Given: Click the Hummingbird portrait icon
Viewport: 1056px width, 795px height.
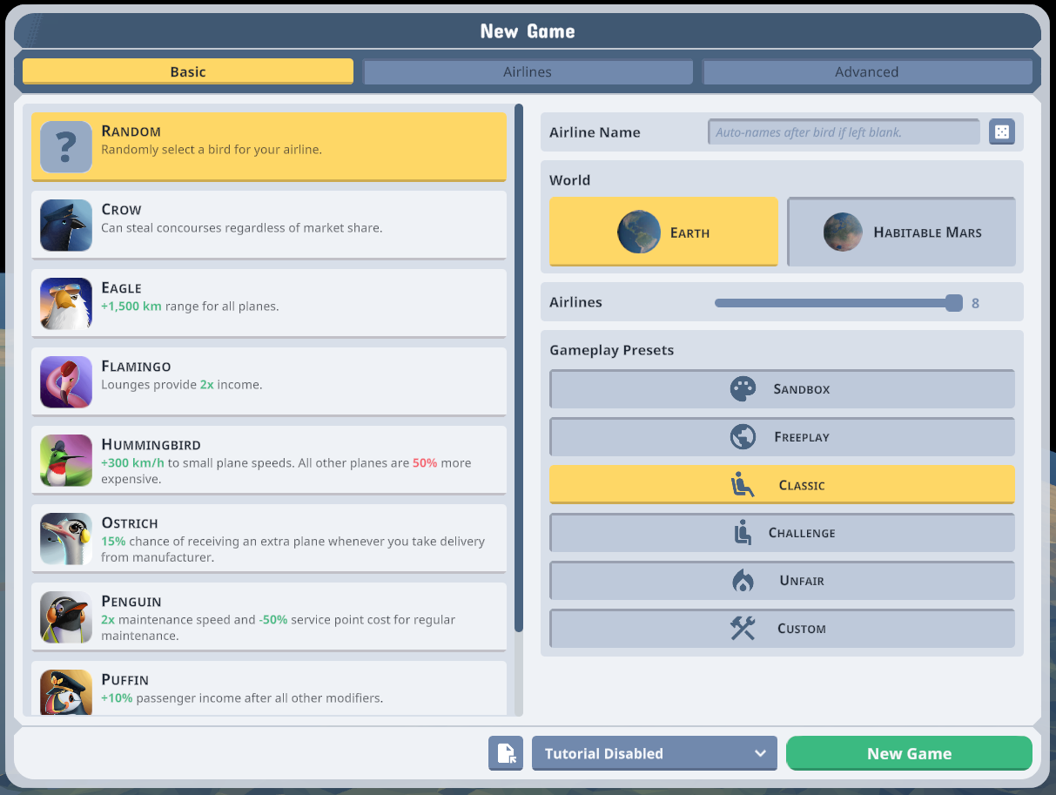Looking at the screenshot, I should click(66, 461).
